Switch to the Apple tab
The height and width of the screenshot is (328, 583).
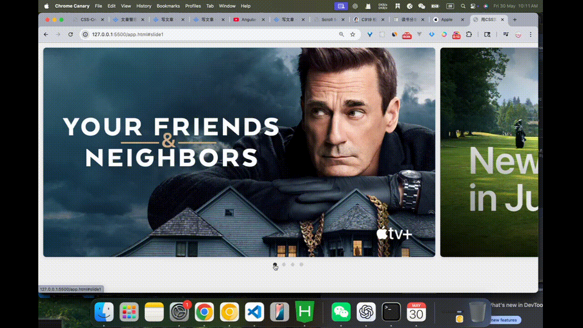click(446, 20)
